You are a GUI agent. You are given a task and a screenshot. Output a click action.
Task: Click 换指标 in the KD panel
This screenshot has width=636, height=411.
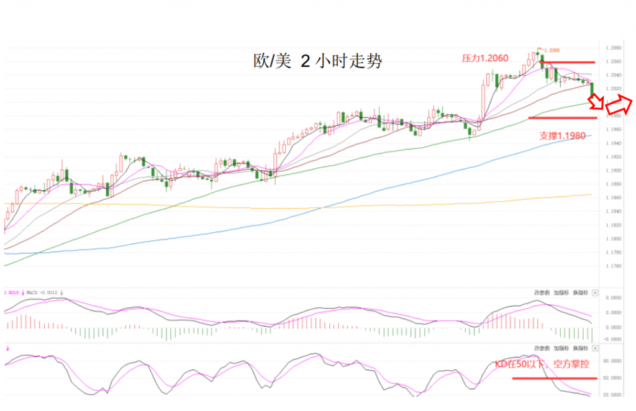(x=580, y=348)
